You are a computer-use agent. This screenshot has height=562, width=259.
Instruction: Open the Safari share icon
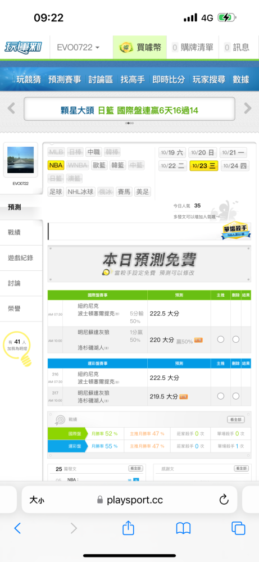click(x=128, y=528)
